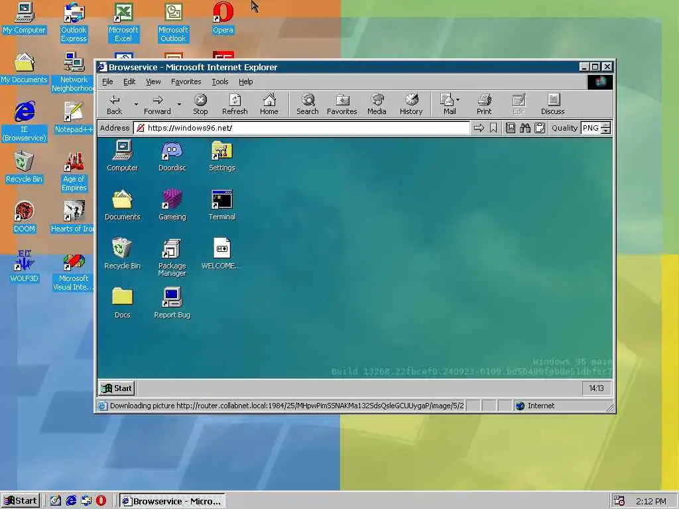Viewport: 679px width, 509px height.
Task: Click the bookmark icon beside Go arrow
Action: pos(493,128)
